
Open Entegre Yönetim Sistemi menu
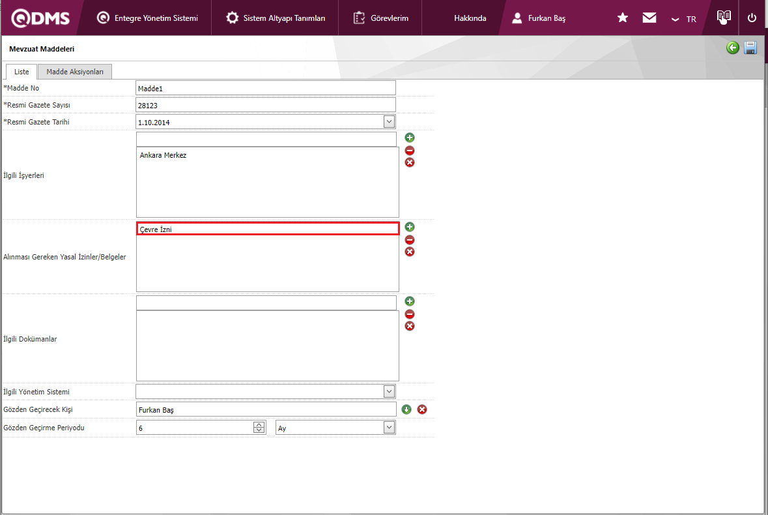click(147, 18)
